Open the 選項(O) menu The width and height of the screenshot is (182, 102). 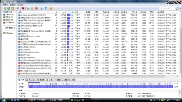[x=13, y=5]
